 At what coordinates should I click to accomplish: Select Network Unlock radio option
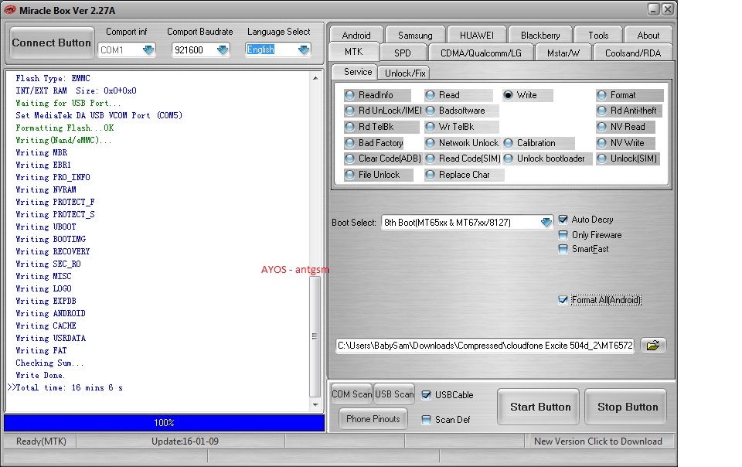(x=462, y=143)
